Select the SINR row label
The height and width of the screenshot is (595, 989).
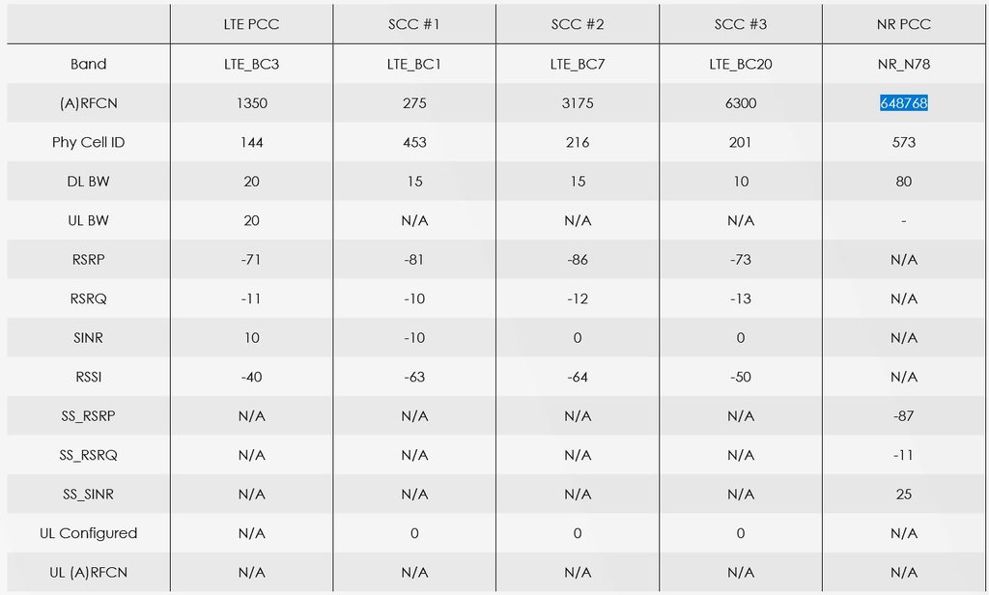pyautogui.click(x=89, y=337)
